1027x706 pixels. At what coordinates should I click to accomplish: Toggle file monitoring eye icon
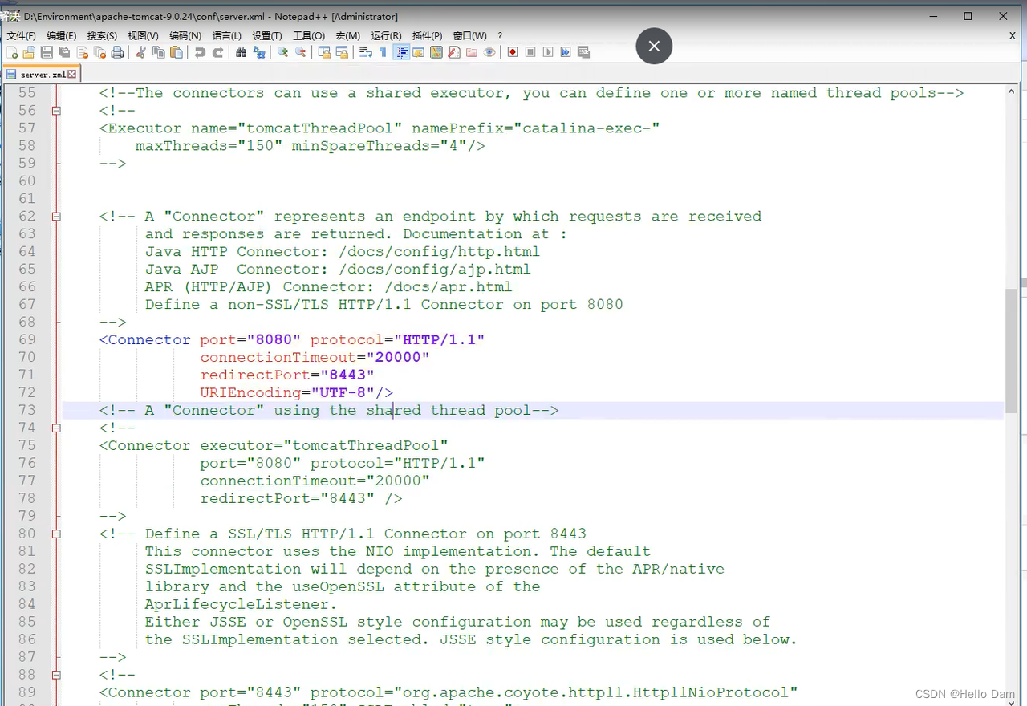[489, 52]
